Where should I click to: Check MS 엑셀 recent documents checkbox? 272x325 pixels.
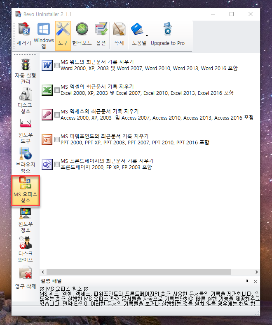tap(57, 90)
